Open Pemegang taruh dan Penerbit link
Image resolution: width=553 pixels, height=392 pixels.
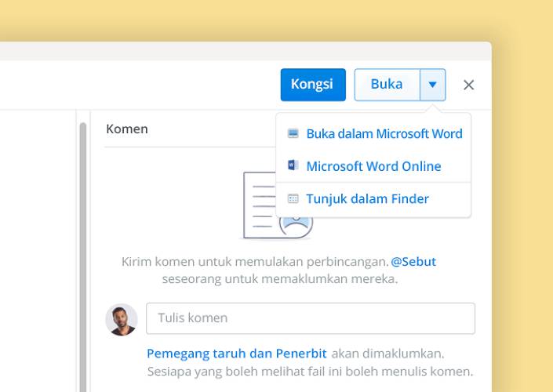click(237, 354)
